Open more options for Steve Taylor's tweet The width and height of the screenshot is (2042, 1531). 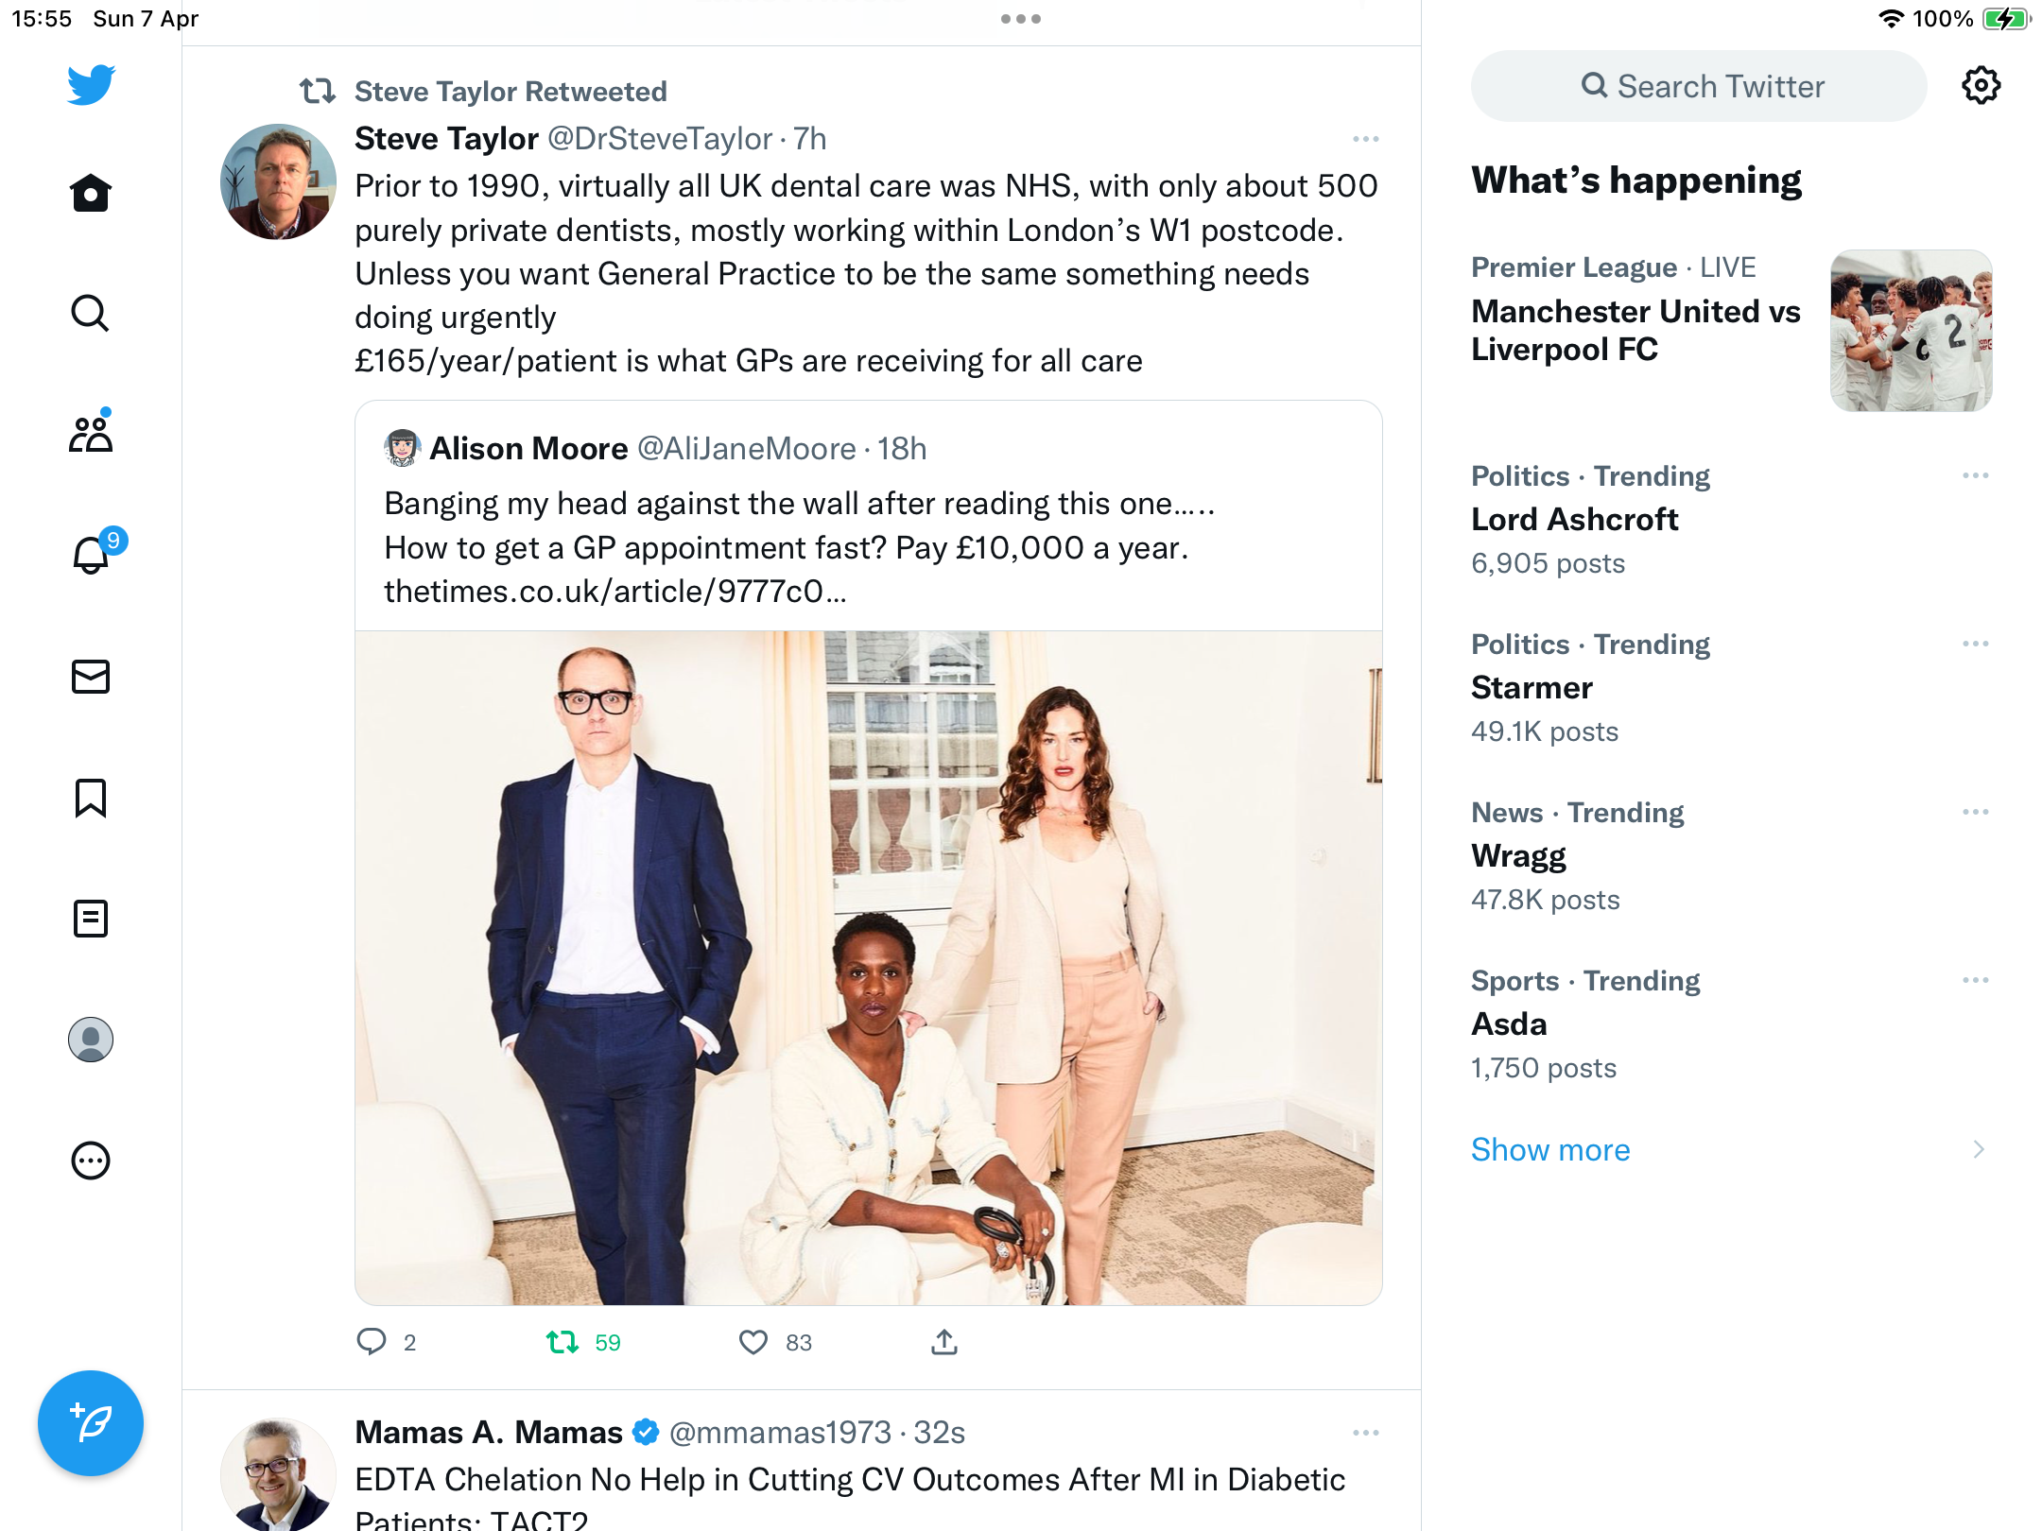[1366, 139]
